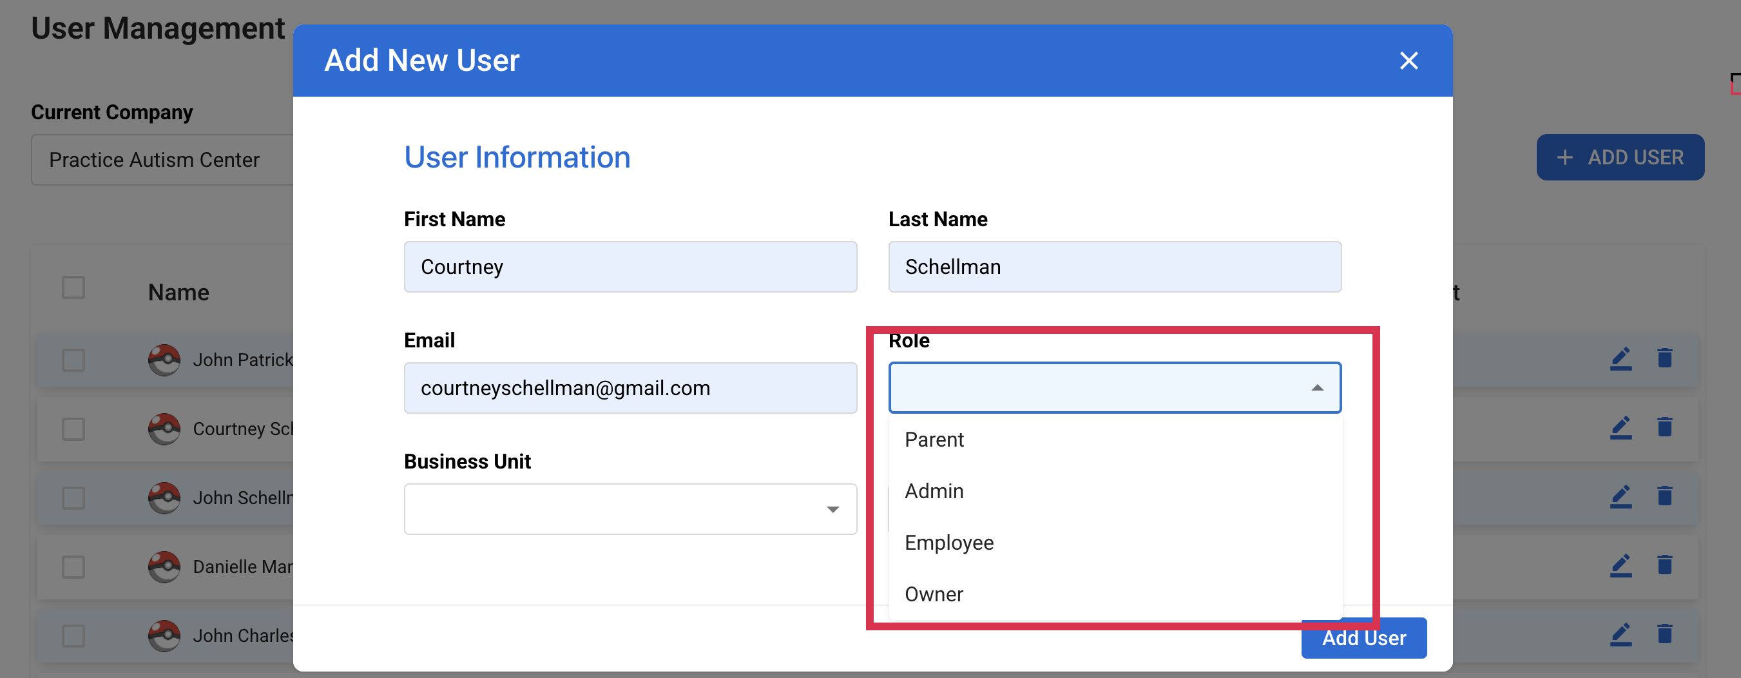The width and height of the screenshot is (1741, 678).
Task: Click the edit pencil icon on John Charles's row
Action: (1621, 635)
